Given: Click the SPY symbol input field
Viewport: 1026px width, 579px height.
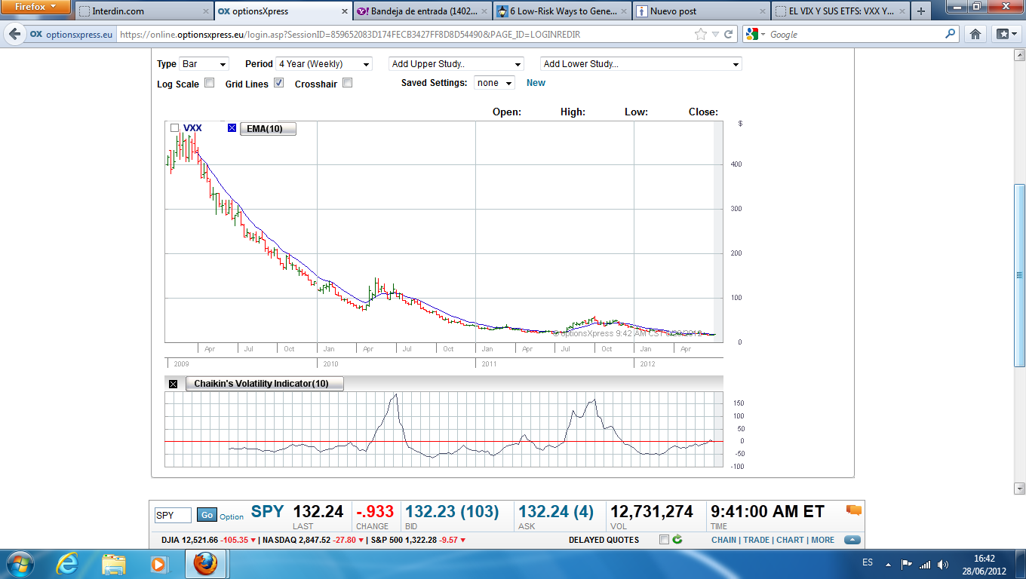Looking at the screenshot, I should coord(173,516).
